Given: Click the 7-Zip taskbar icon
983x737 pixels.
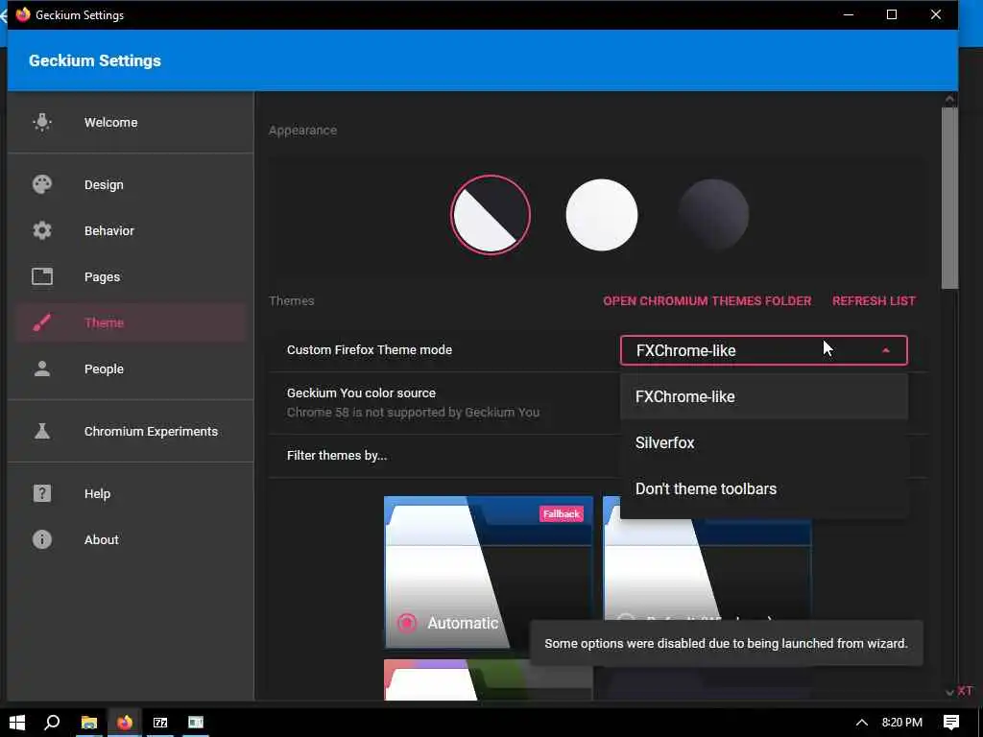Looking at the screenshot, I should point(160,722).
